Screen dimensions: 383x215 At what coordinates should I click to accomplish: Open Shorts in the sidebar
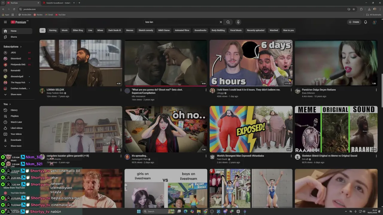point(17,37)
